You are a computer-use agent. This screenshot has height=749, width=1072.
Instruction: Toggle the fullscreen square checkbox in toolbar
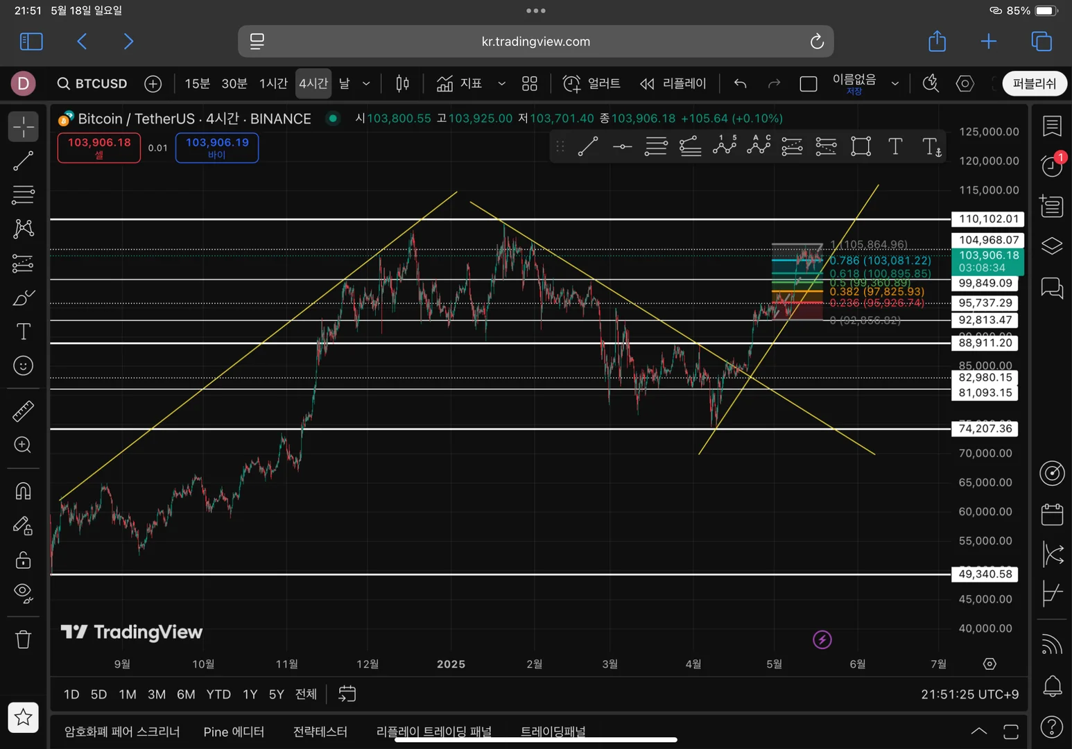[808, 84]
